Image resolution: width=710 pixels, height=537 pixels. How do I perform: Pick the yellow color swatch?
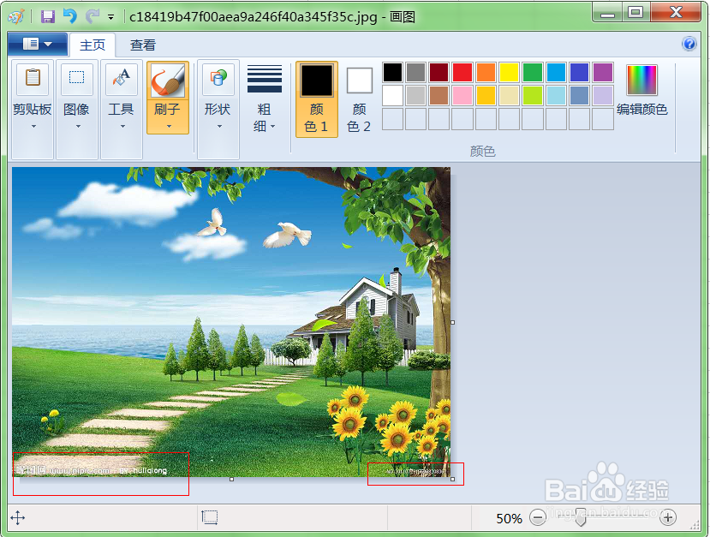[x=509, y=72]
